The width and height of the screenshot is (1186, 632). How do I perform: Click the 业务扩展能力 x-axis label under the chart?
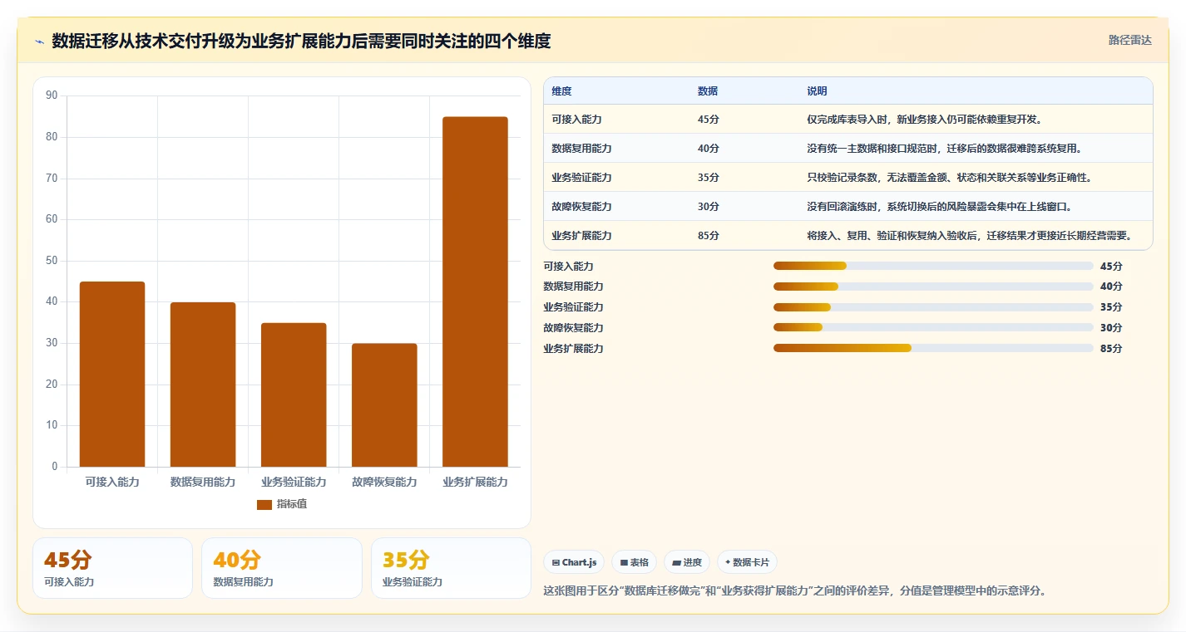point(475,482)
